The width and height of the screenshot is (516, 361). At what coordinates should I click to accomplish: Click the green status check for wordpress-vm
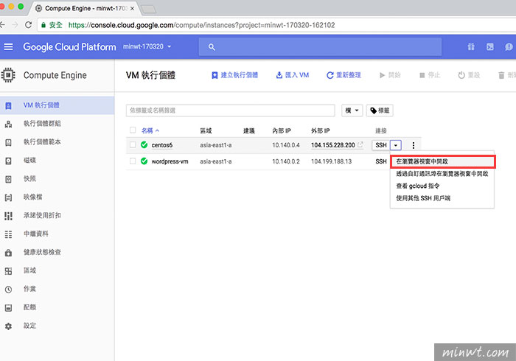coord(144,161)
